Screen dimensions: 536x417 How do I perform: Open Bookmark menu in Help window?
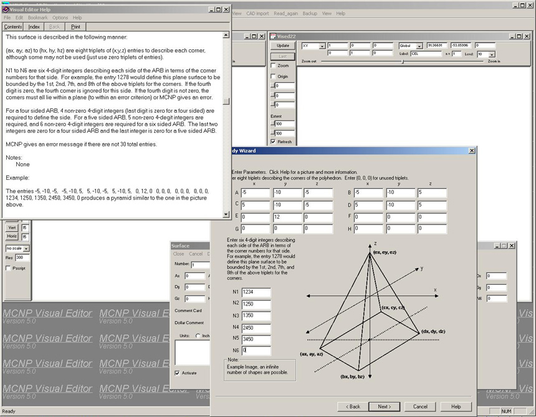coord(37,18)
